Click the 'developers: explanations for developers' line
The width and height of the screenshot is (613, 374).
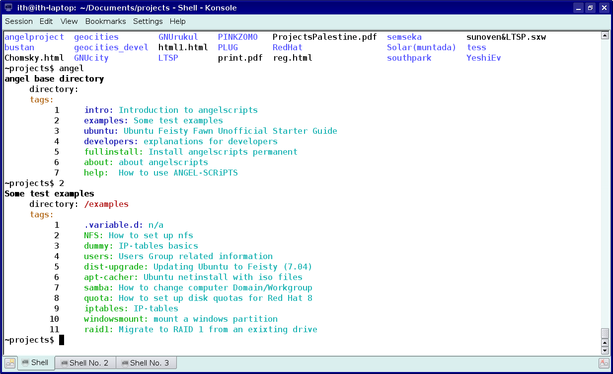[181, 141]
